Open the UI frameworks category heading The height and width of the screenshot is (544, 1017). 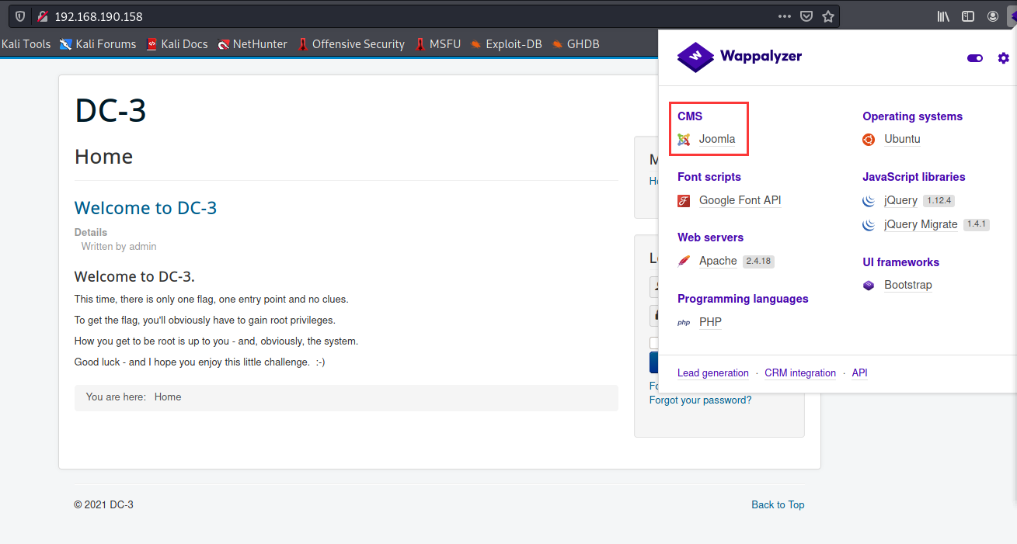[x=900, y=262]
